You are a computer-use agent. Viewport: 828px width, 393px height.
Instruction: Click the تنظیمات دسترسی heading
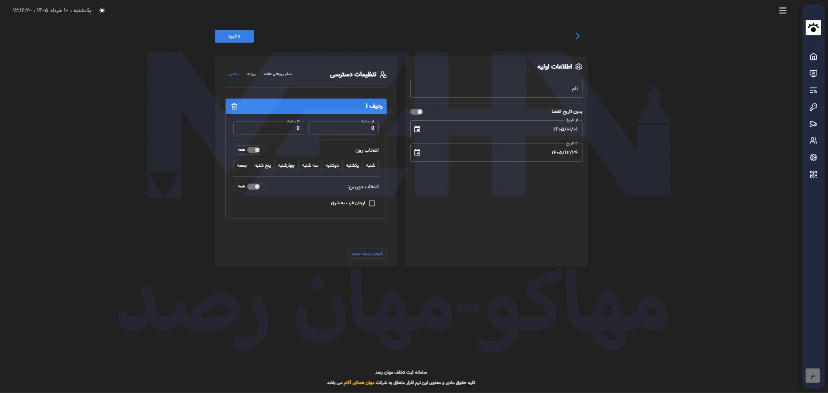(x=353, y=75)
